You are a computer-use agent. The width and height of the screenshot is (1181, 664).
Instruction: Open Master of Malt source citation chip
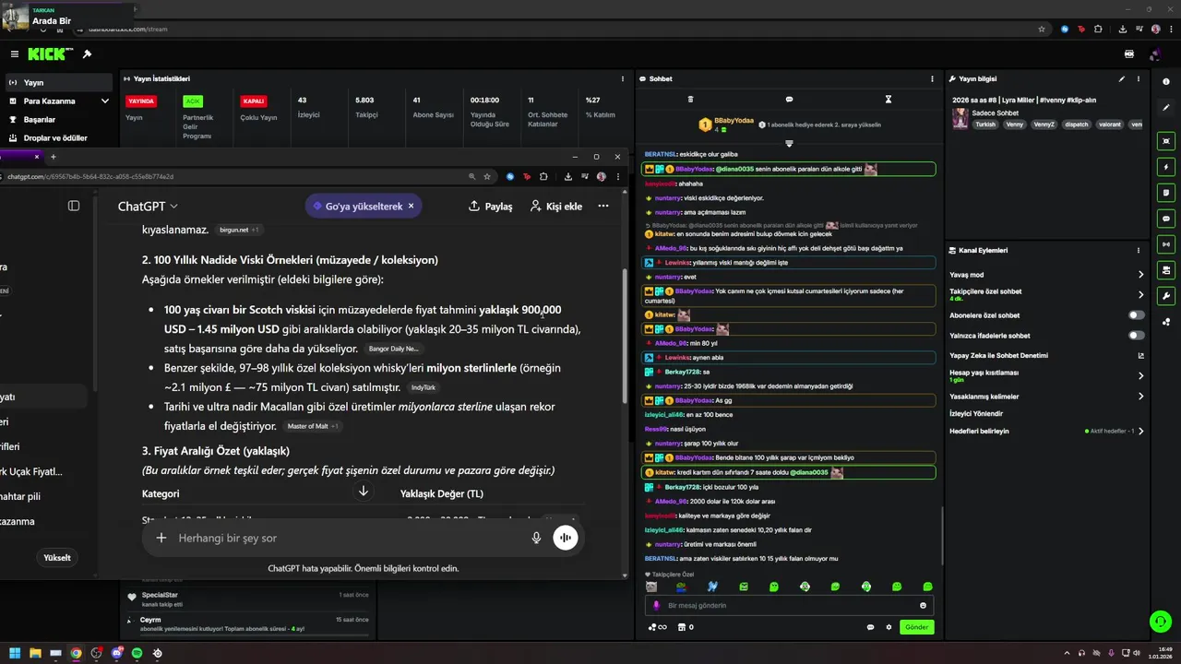click(313, 426)
